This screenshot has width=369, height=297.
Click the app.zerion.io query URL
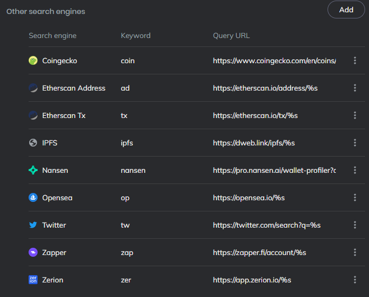click(252, 280)
